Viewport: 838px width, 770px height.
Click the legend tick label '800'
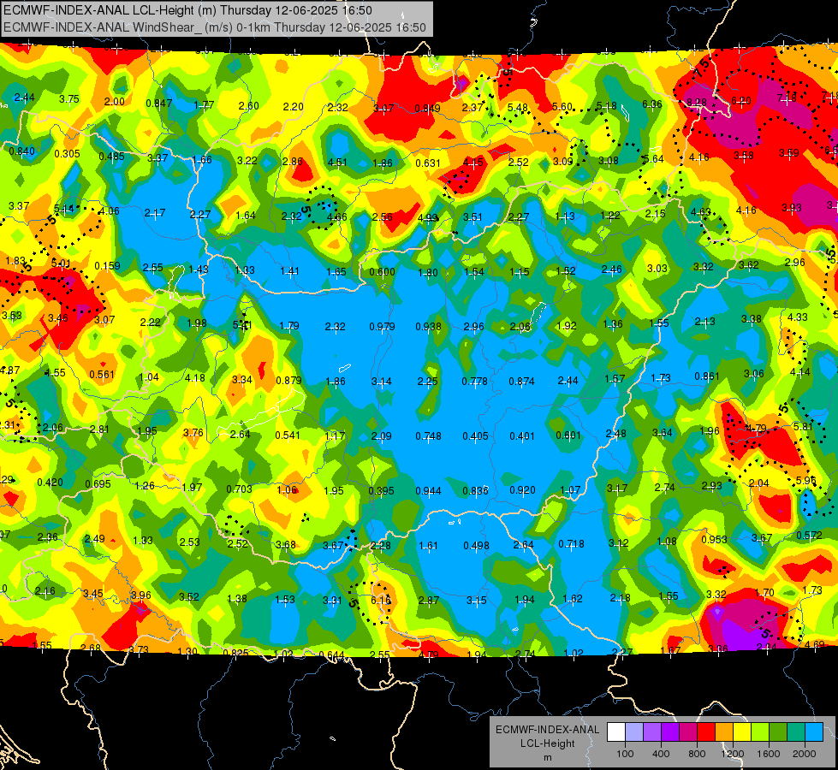pos(697,754)
